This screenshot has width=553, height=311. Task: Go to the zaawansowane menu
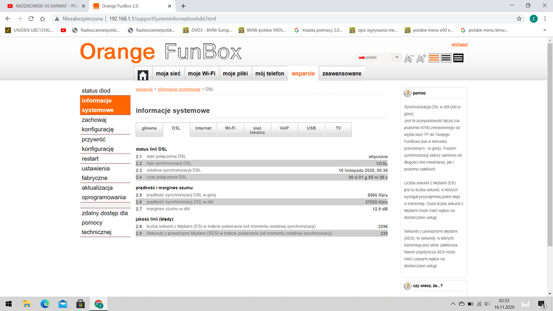tap(342, 74)
